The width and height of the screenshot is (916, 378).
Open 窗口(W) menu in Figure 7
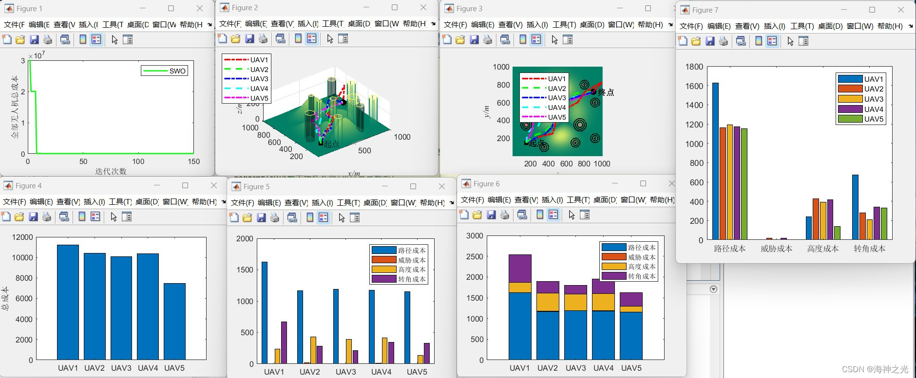coord(860,26)
